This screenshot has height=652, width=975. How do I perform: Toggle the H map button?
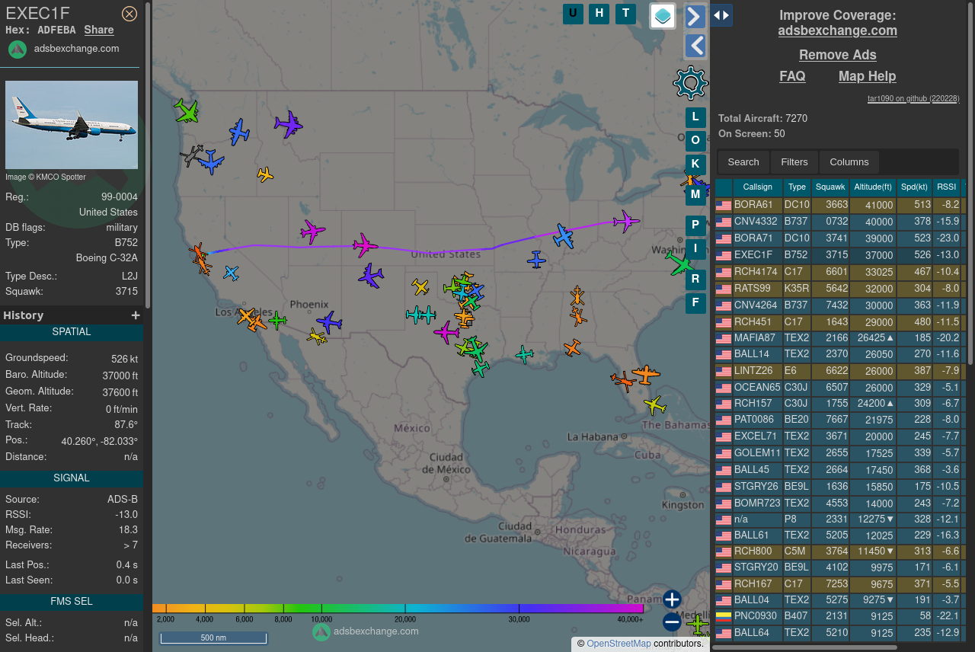(x=599, y=13)
